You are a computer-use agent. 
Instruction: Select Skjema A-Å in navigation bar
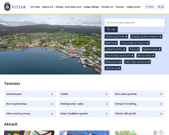[48, 7]
